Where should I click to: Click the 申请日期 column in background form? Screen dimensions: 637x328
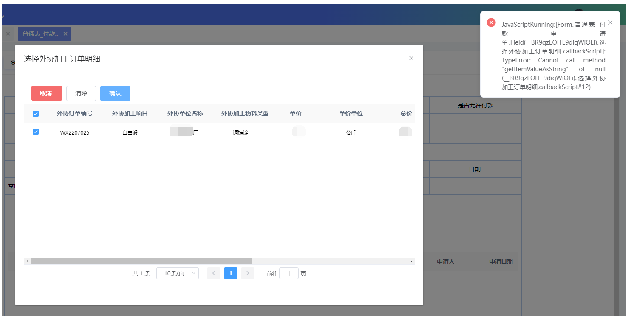[501, 261]
